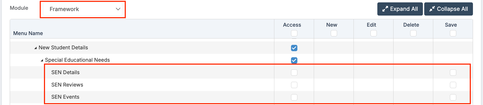Tick the New column header checkbox

click(x=334, y=33)
